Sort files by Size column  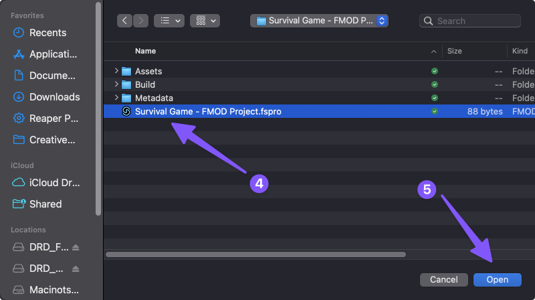(455, 51)
